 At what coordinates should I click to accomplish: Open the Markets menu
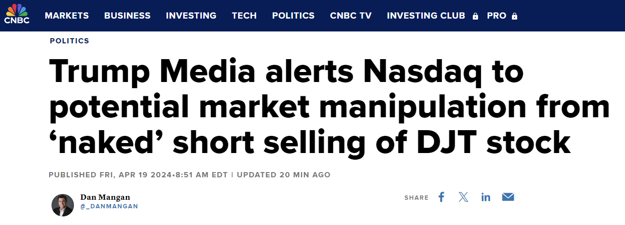67,16
